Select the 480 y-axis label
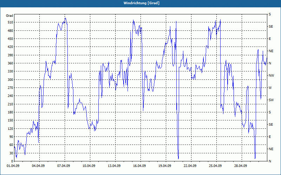Viewport: 281px width, 175px height. [11, 31]
